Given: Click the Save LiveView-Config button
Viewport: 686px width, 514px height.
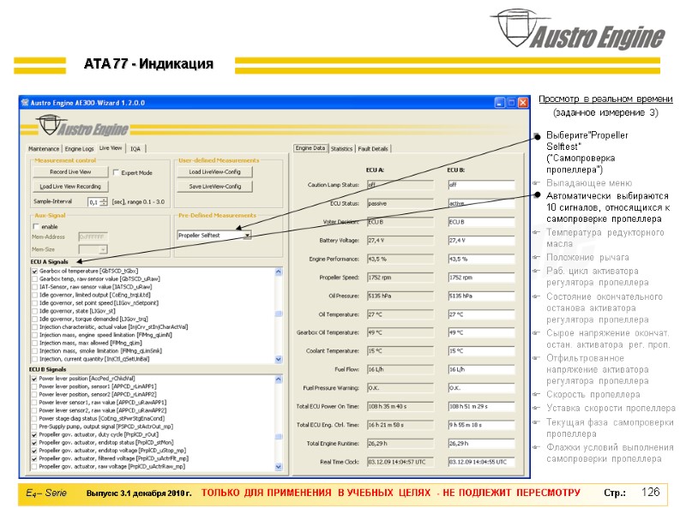Looking at the screenshot, I should click(215, 186).
